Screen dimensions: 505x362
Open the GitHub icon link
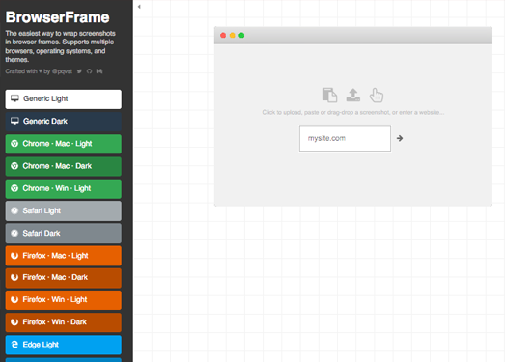coord(89,71)
